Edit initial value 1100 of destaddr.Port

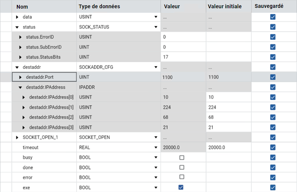229,77
